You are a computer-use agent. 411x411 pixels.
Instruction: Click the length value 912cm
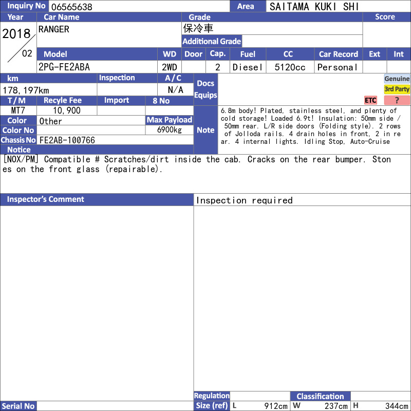(276, 406)
